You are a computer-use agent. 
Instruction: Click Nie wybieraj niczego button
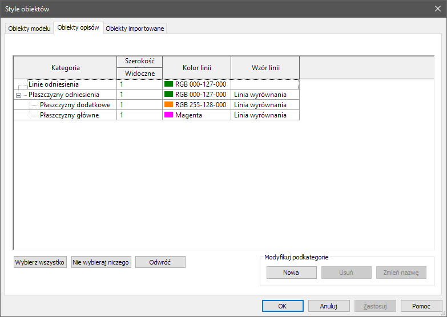click(102, 262)
